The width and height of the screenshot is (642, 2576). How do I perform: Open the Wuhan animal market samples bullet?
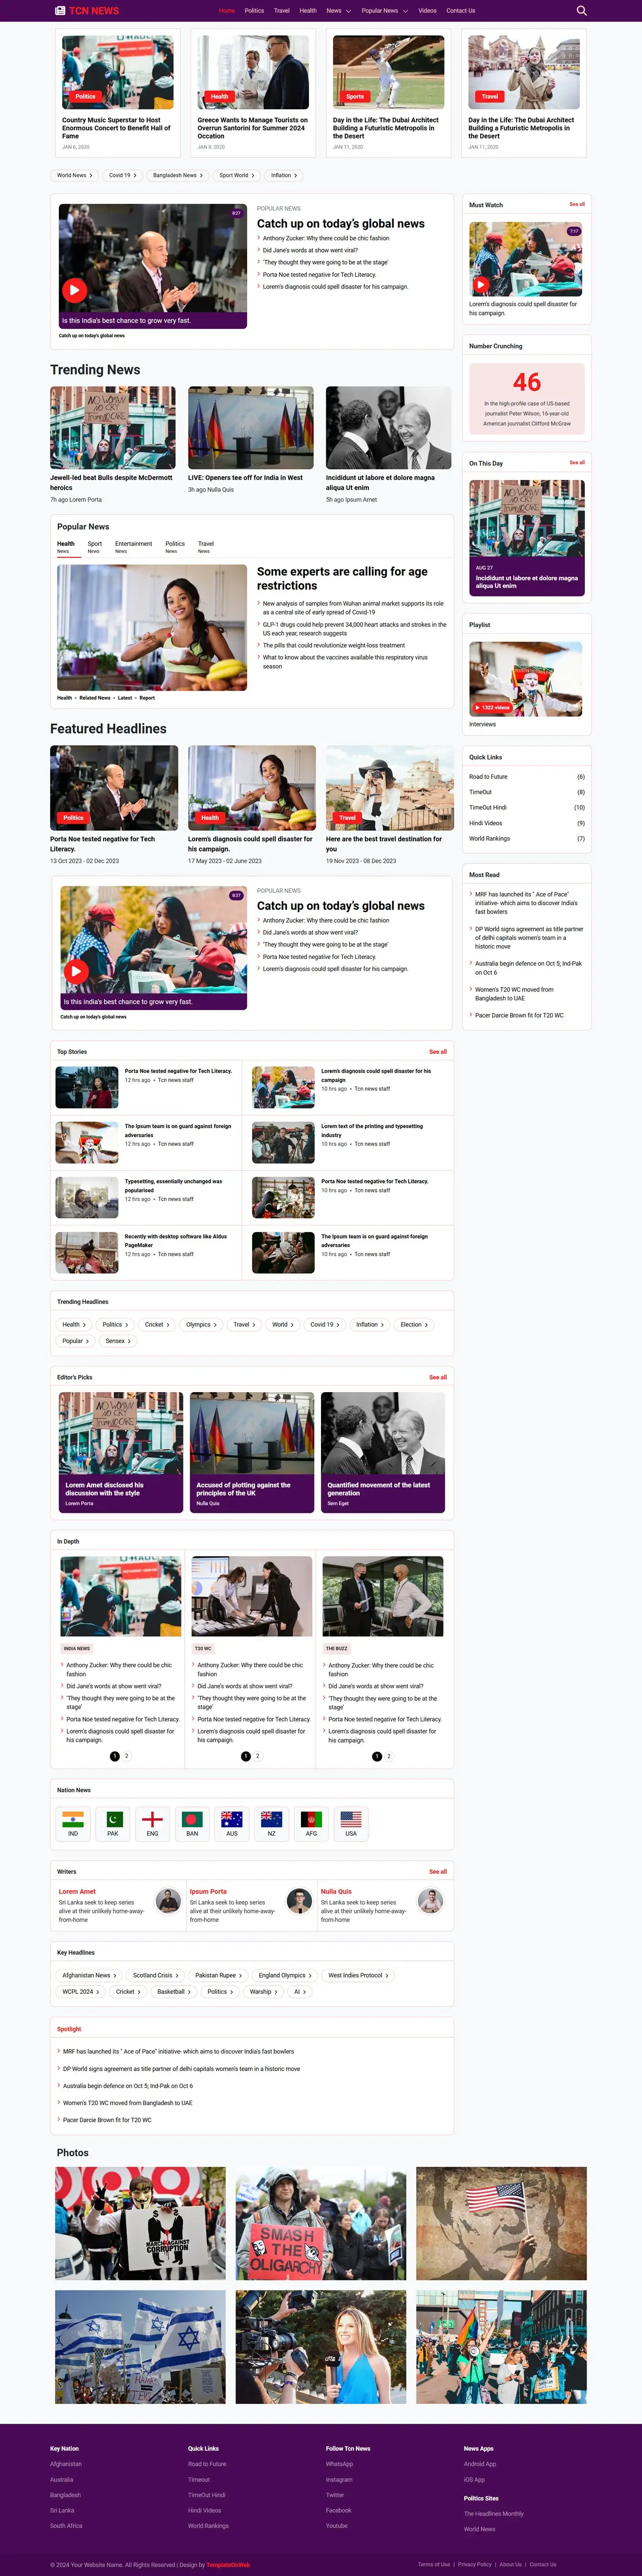(x=353, y=608)
